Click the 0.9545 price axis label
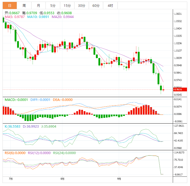This screenshot has height=186, width=190. click(x=178, y=95)
